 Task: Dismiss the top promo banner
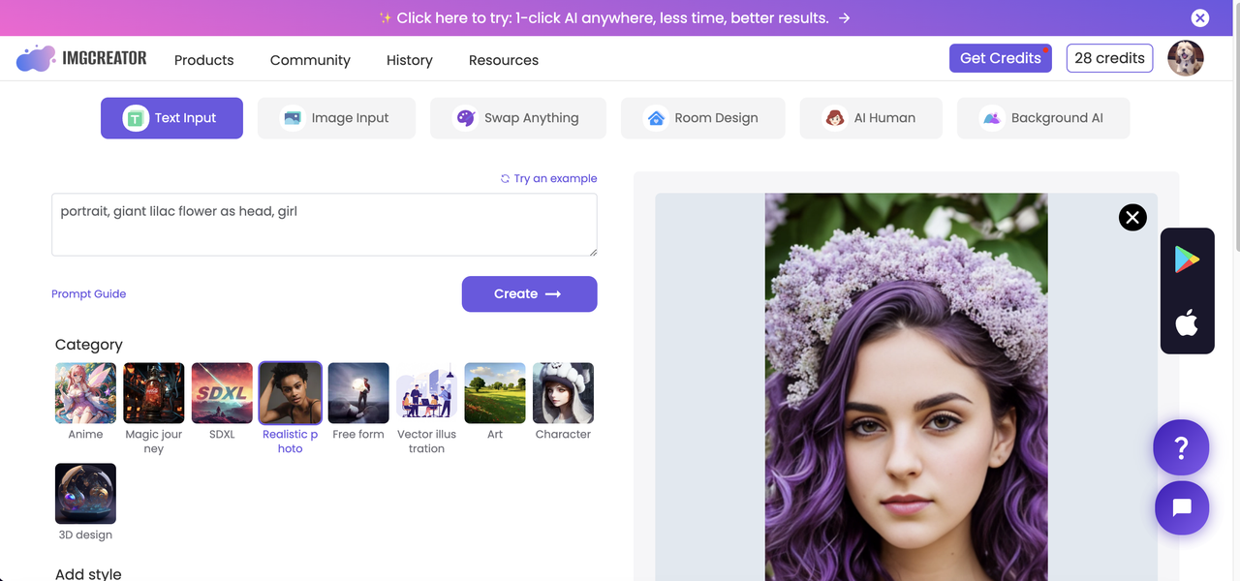[1199, 17]
